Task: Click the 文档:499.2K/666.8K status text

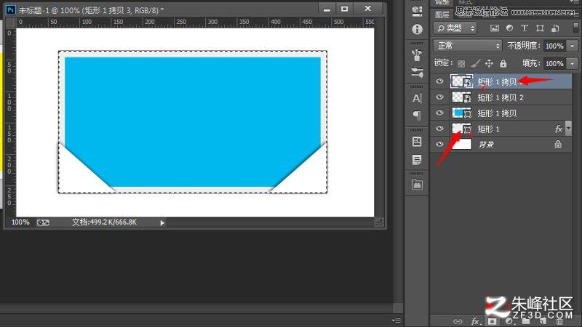Action: (104, 222)
